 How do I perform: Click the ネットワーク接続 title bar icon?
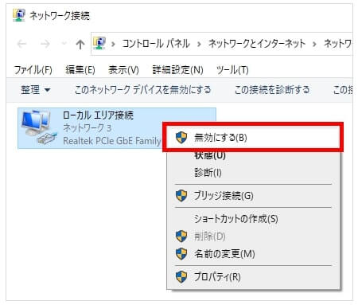[x=19, y=15]
